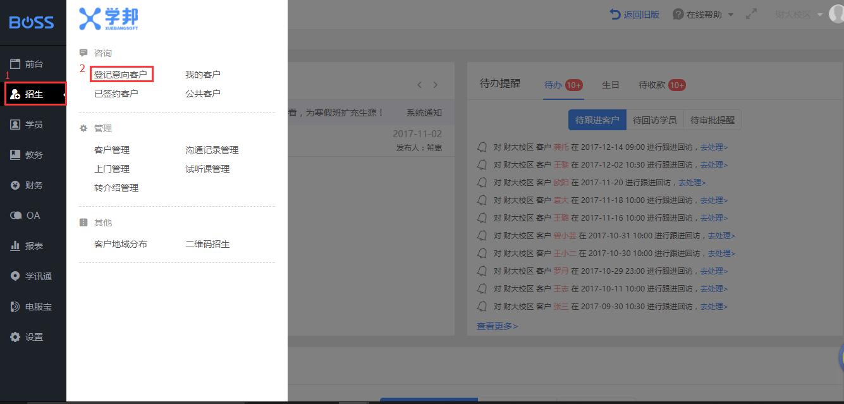Click the help question-mark icon
The width and height of the screenshot is (844, 404).
click(678, 14)
